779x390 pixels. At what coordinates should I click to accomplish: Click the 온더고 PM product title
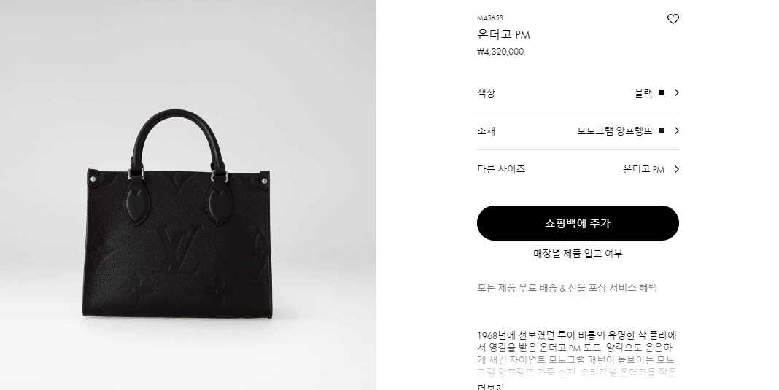point(503,35)
